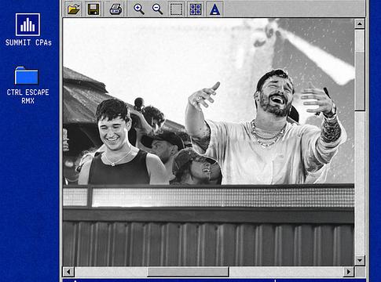Click the blue triangle toolbar icon
This screenshot has width=381, height=282.
point(214,9)
